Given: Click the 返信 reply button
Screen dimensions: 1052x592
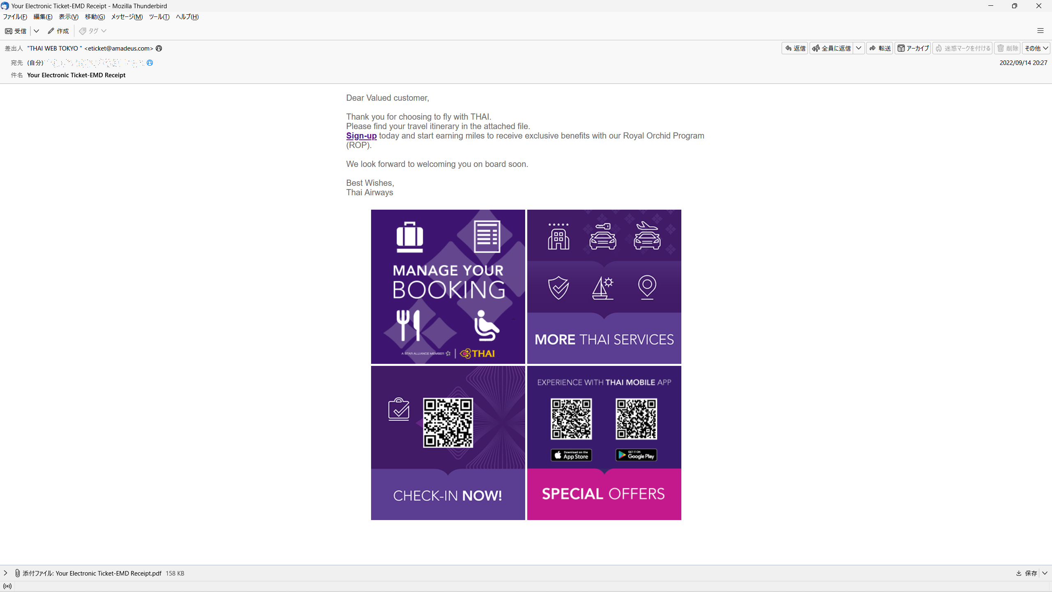Looking at the screenshot, I should [x=795, y=49].
